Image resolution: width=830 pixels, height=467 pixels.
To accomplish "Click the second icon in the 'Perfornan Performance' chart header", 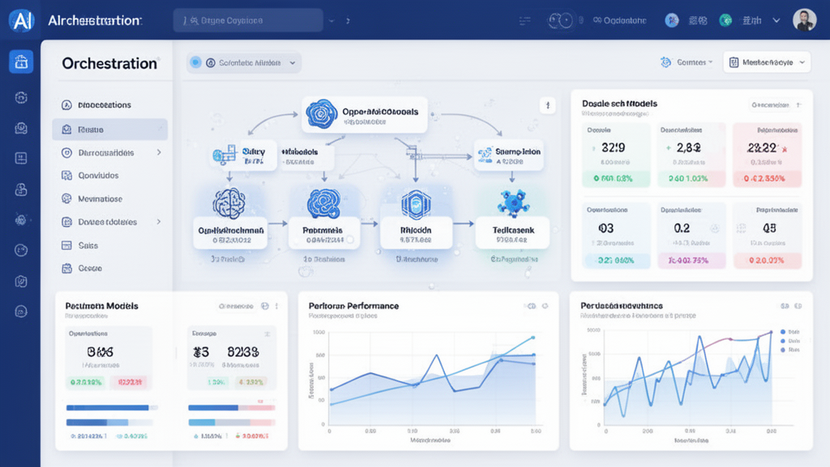I will [545, 306].
